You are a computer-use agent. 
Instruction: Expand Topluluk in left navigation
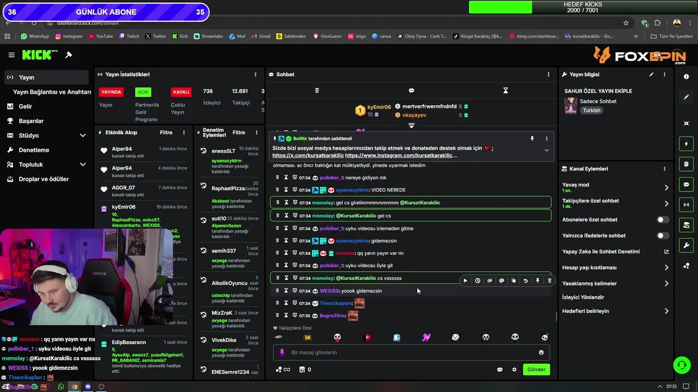point(83,164)
